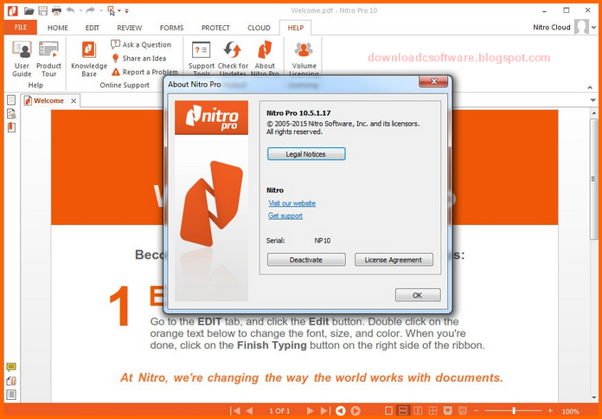Open the Select tool dropdown arrow
602x419 pixels.
click(119, 10)
